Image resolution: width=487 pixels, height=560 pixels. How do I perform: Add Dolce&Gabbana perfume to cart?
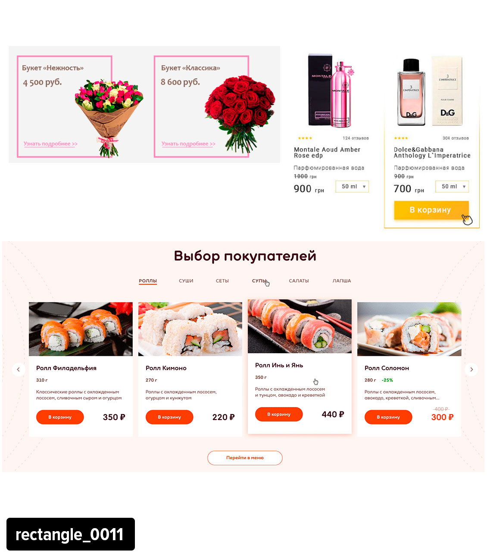coord(431,210)
